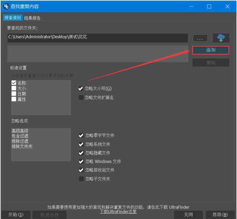
Task: Toggle 忽略零字节文件 checkbox
Action: tap(81, 135)
